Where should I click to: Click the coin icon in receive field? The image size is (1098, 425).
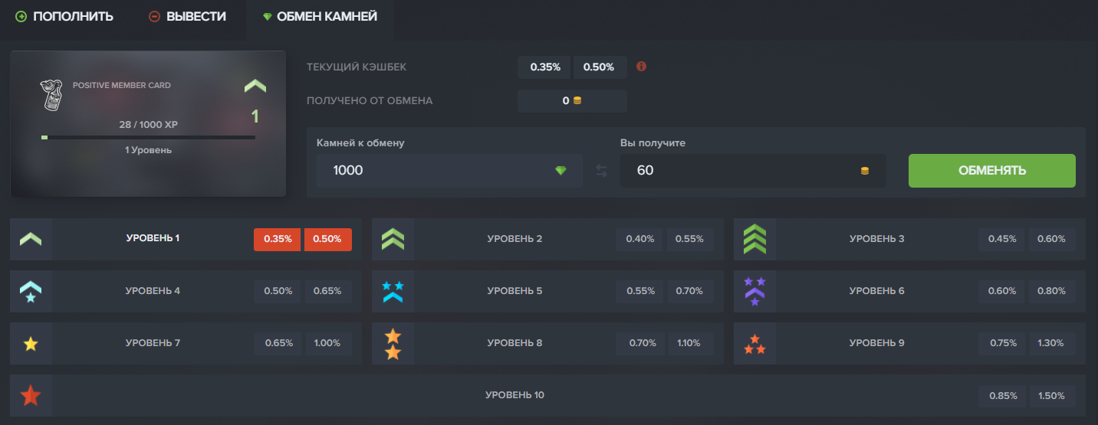click(x=865, y=171)
